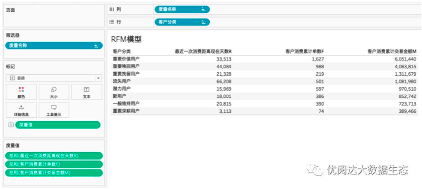Screen dimensions: 422x189
Task: Select 总和(客户消费累计交易金额M) measure pill
Action: pos(54,173)
